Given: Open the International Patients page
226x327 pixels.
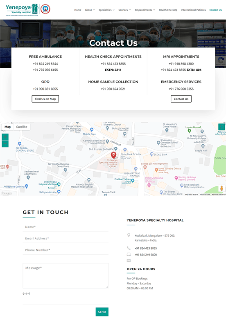Looking at the screenshot, I should tap(193, 10).
